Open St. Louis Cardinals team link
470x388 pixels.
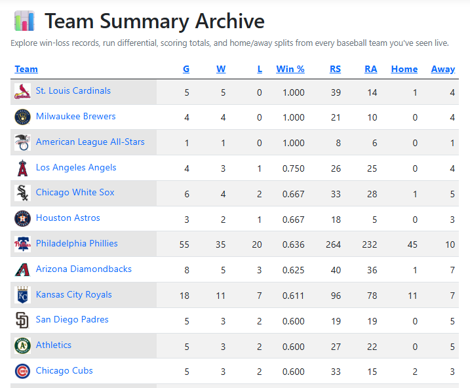(x=73, y=90)
